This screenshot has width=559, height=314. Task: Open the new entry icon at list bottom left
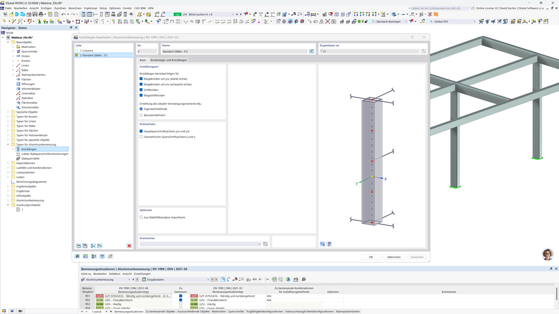tap(79, 246)
